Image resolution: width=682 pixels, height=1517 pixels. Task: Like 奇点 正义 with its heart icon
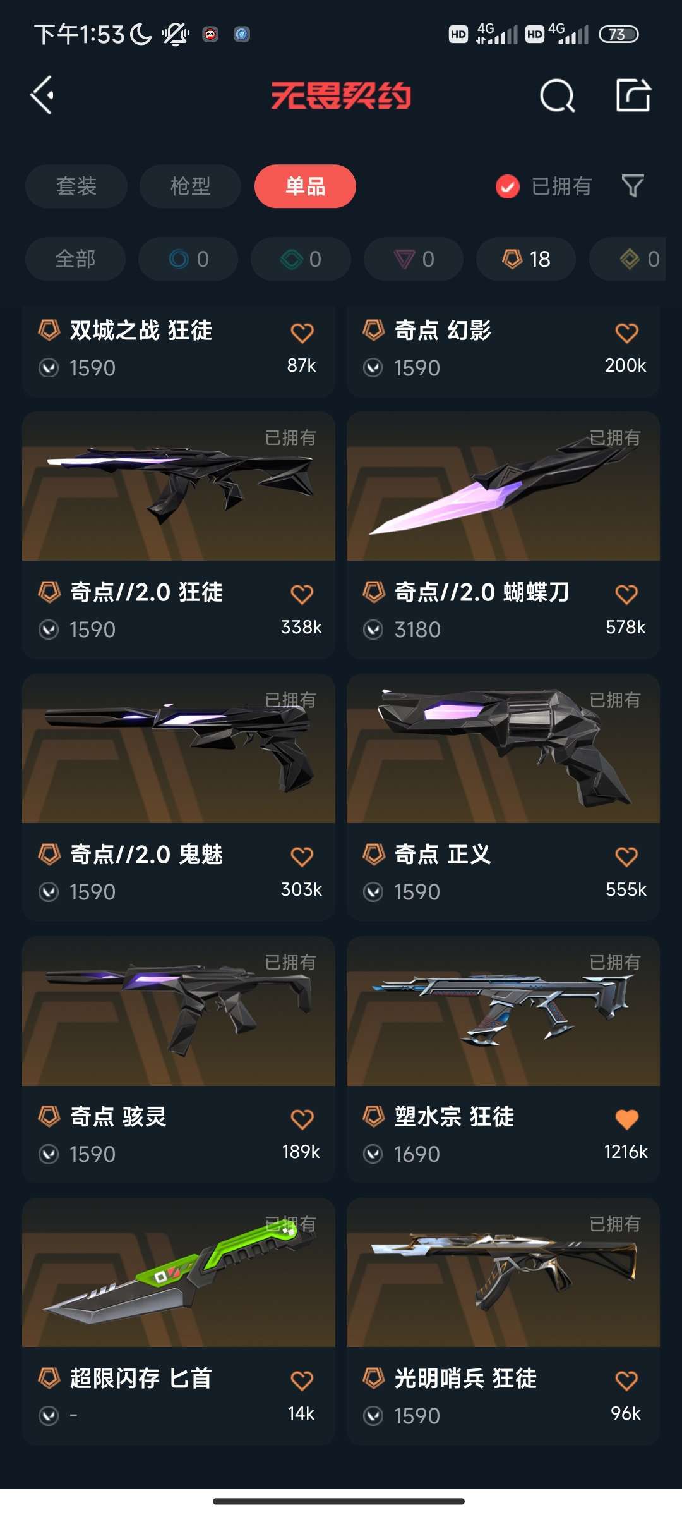click(x=626, y=856)
